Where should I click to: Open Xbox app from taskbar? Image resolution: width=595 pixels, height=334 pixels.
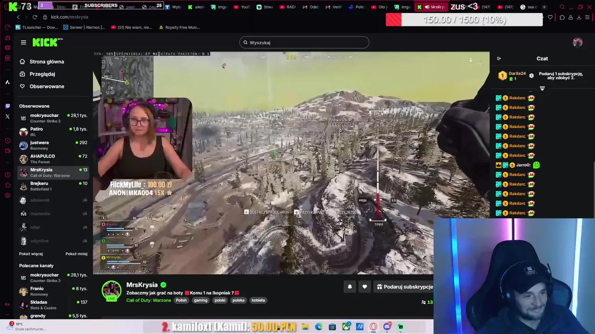click(x=346, y=327)
